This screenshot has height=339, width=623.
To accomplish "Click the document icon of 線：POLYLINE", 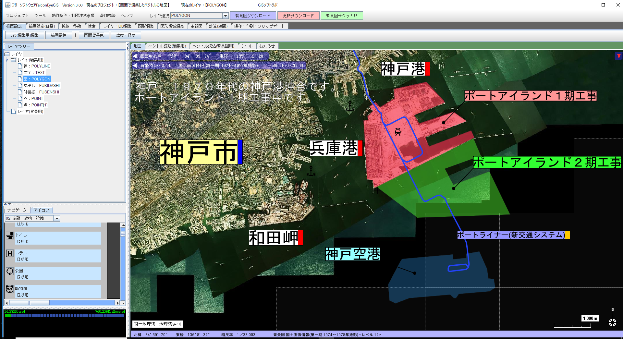I will tap(20, 66).
